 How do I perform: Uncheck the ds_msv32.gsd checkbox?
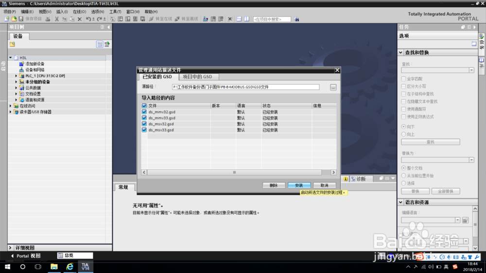[x=144, y=124]
